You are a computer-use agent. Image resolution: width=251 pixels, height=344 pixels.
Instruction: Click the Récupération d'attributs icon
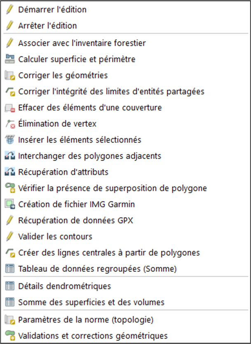tap(9, 172)
